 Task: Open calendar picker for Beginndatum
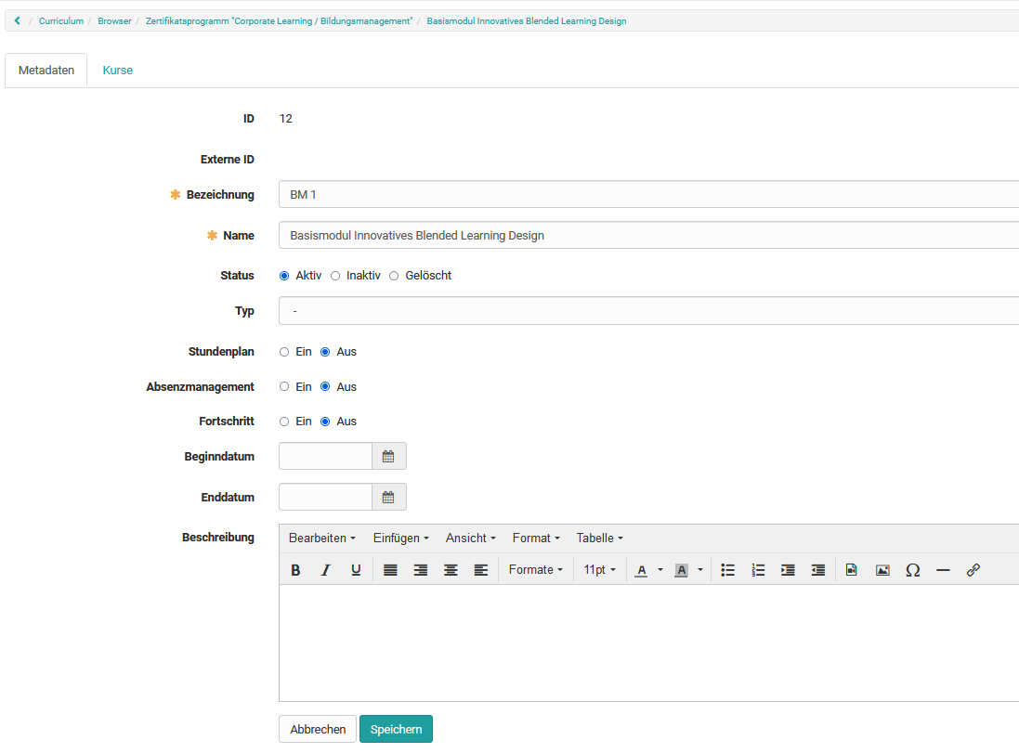point(388,456)
